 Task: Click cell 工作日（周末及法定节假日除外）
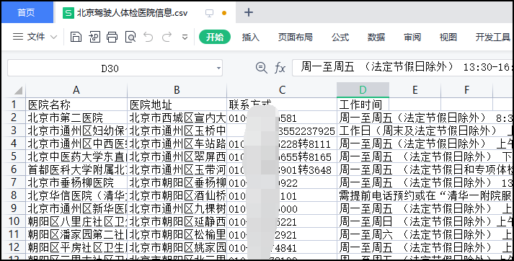click(425, 130)
